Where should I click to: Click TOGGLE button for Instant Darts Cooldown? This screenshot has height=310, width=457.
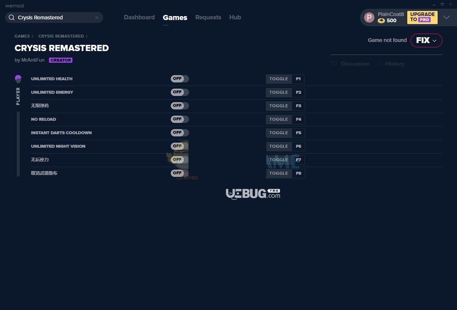279,133
